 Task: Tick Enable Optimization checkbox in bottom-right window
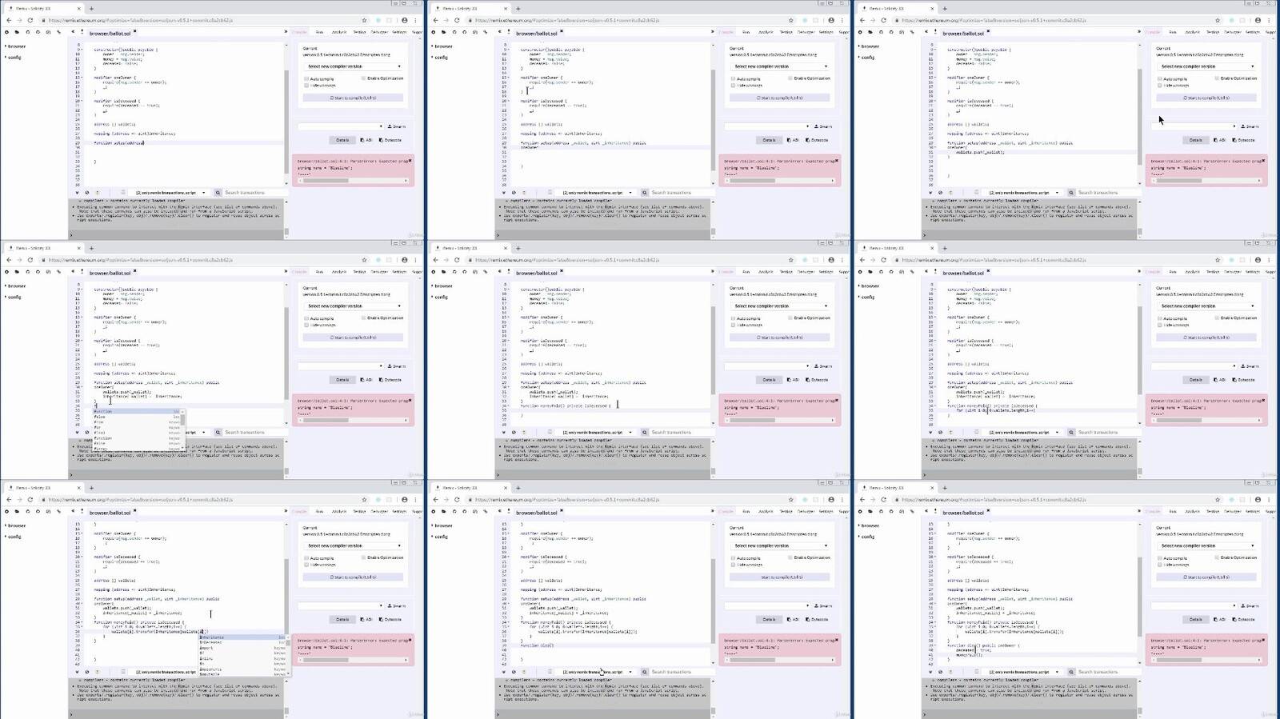[x=1217, y=557]
